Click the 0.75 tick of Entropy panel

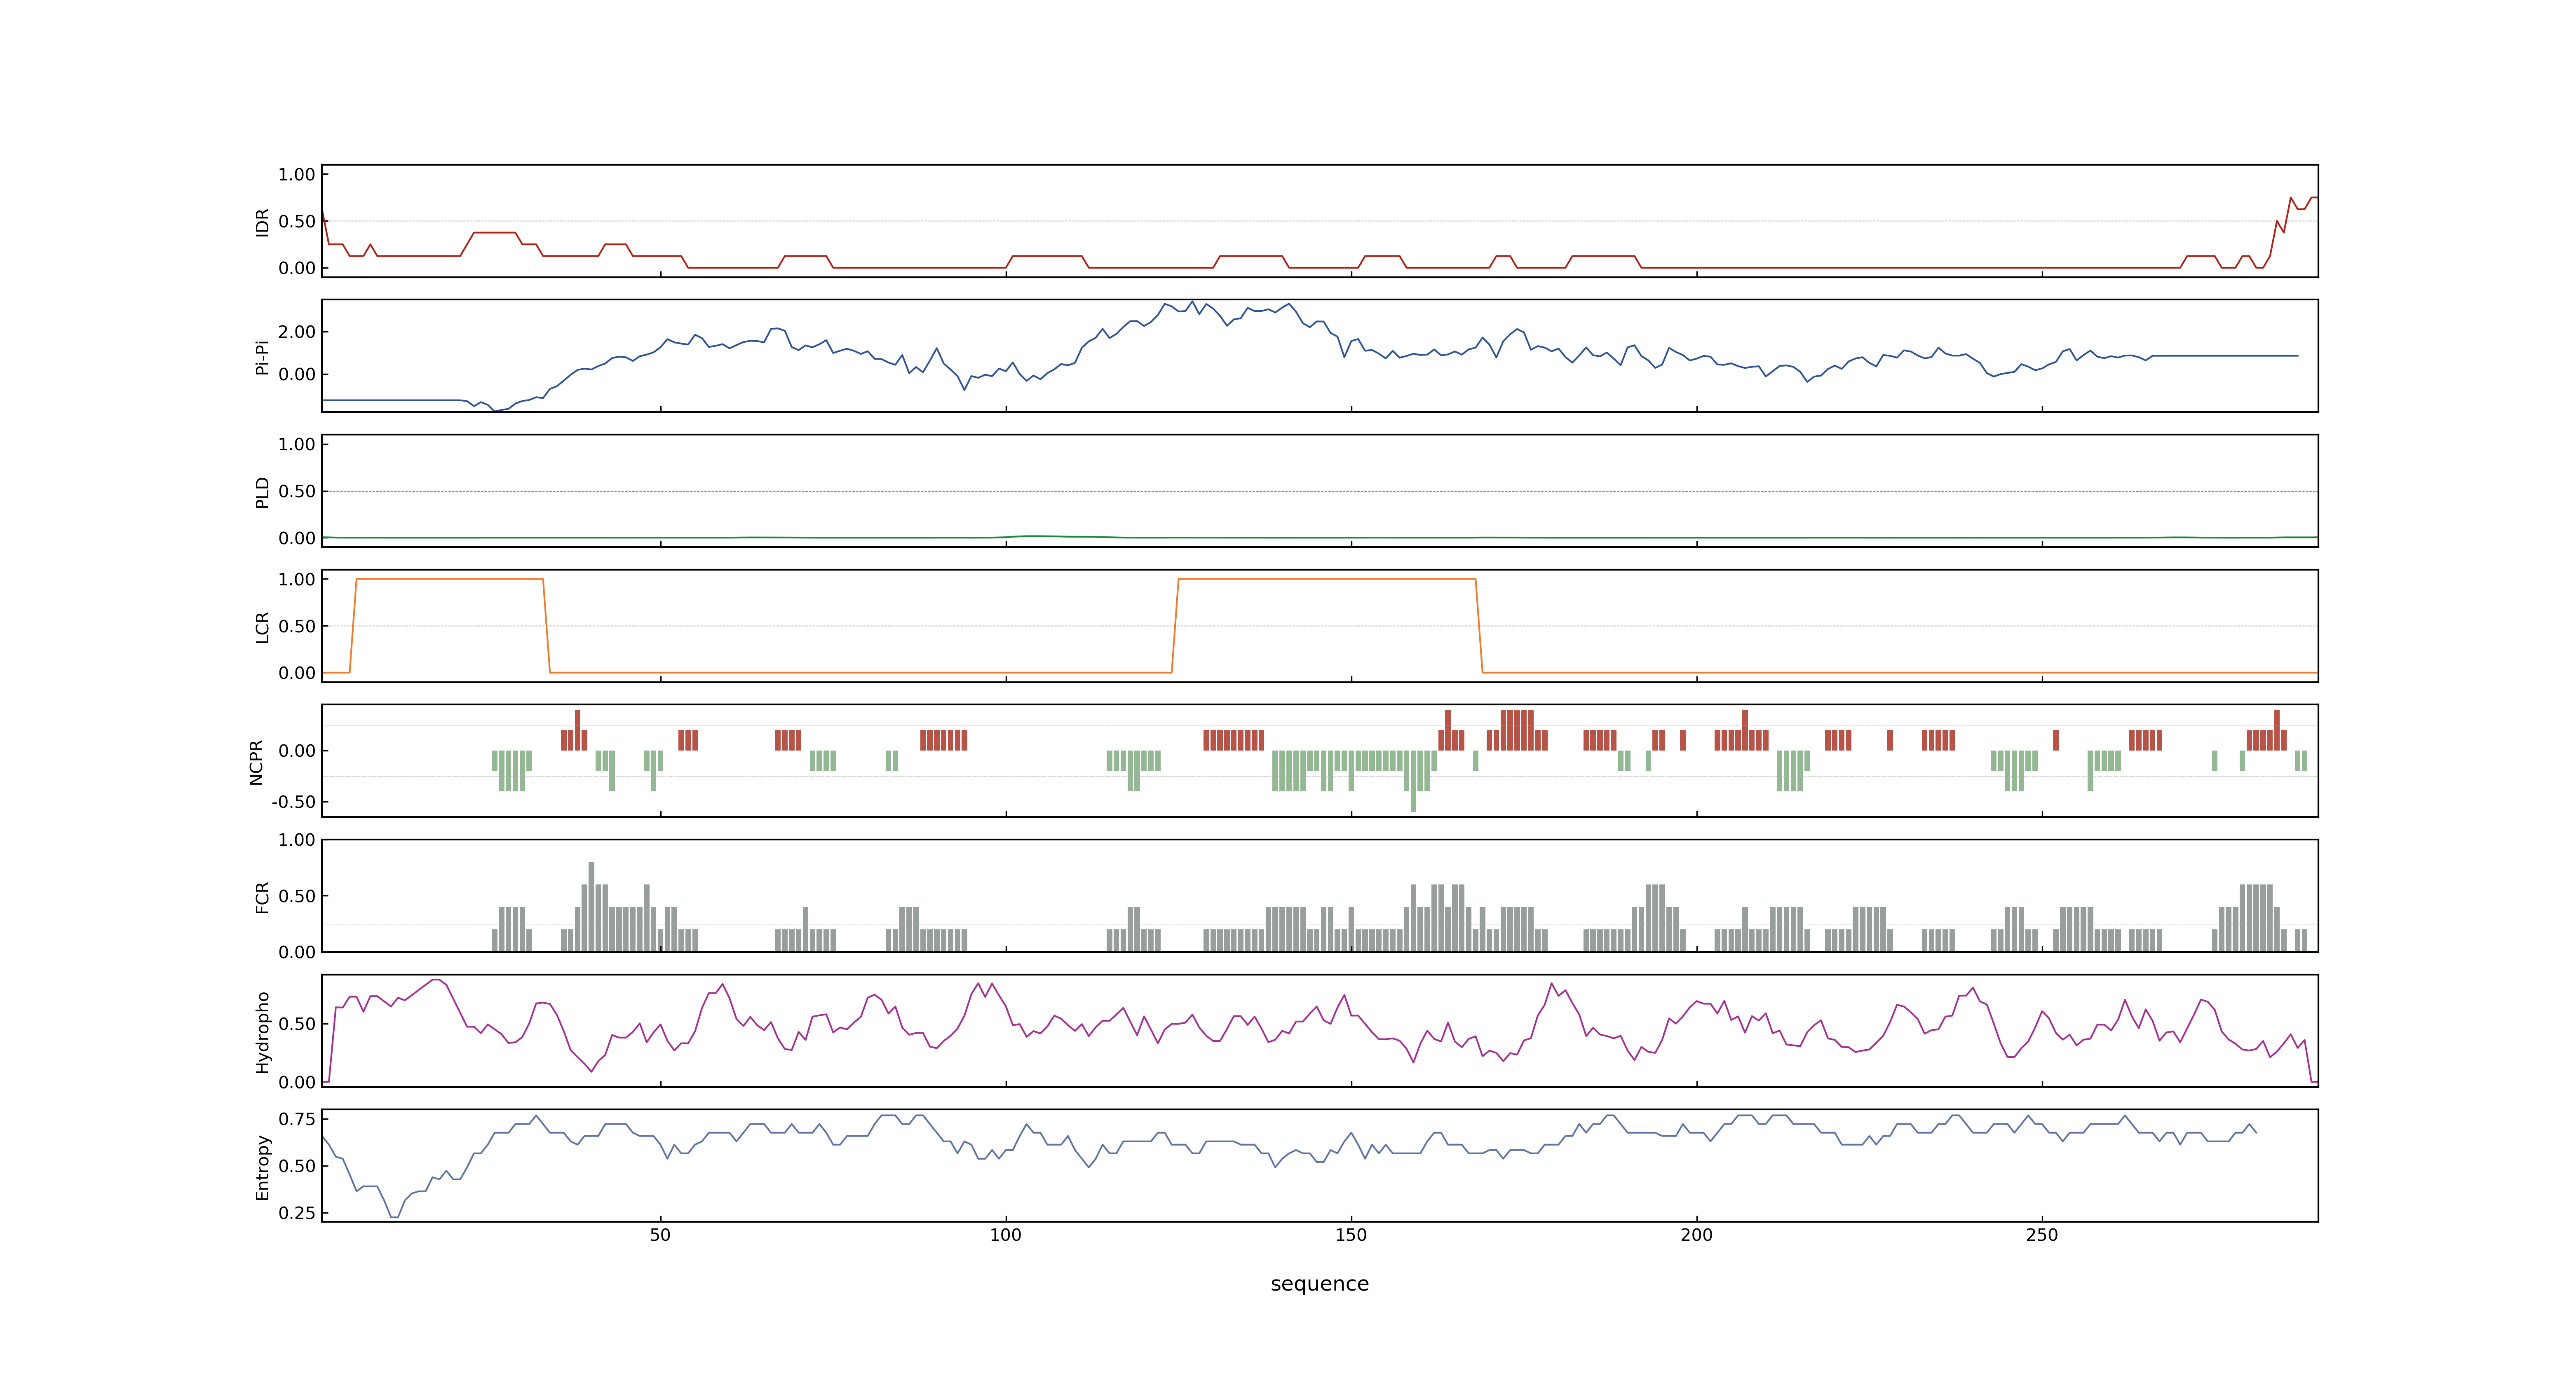[x=297, y=1119]
